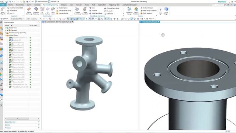Viewport: 236px width, 133px height.
Task: Select Point Set to Point Set alignment
Action: pyautogui.click(x=15, y=8)
